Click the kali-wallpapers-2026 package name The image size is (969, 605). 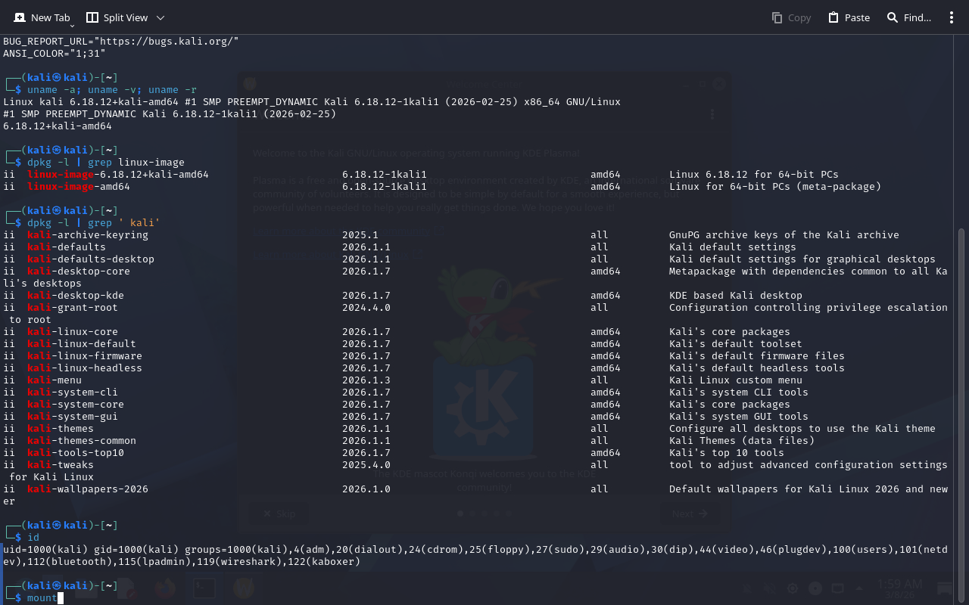88,489
